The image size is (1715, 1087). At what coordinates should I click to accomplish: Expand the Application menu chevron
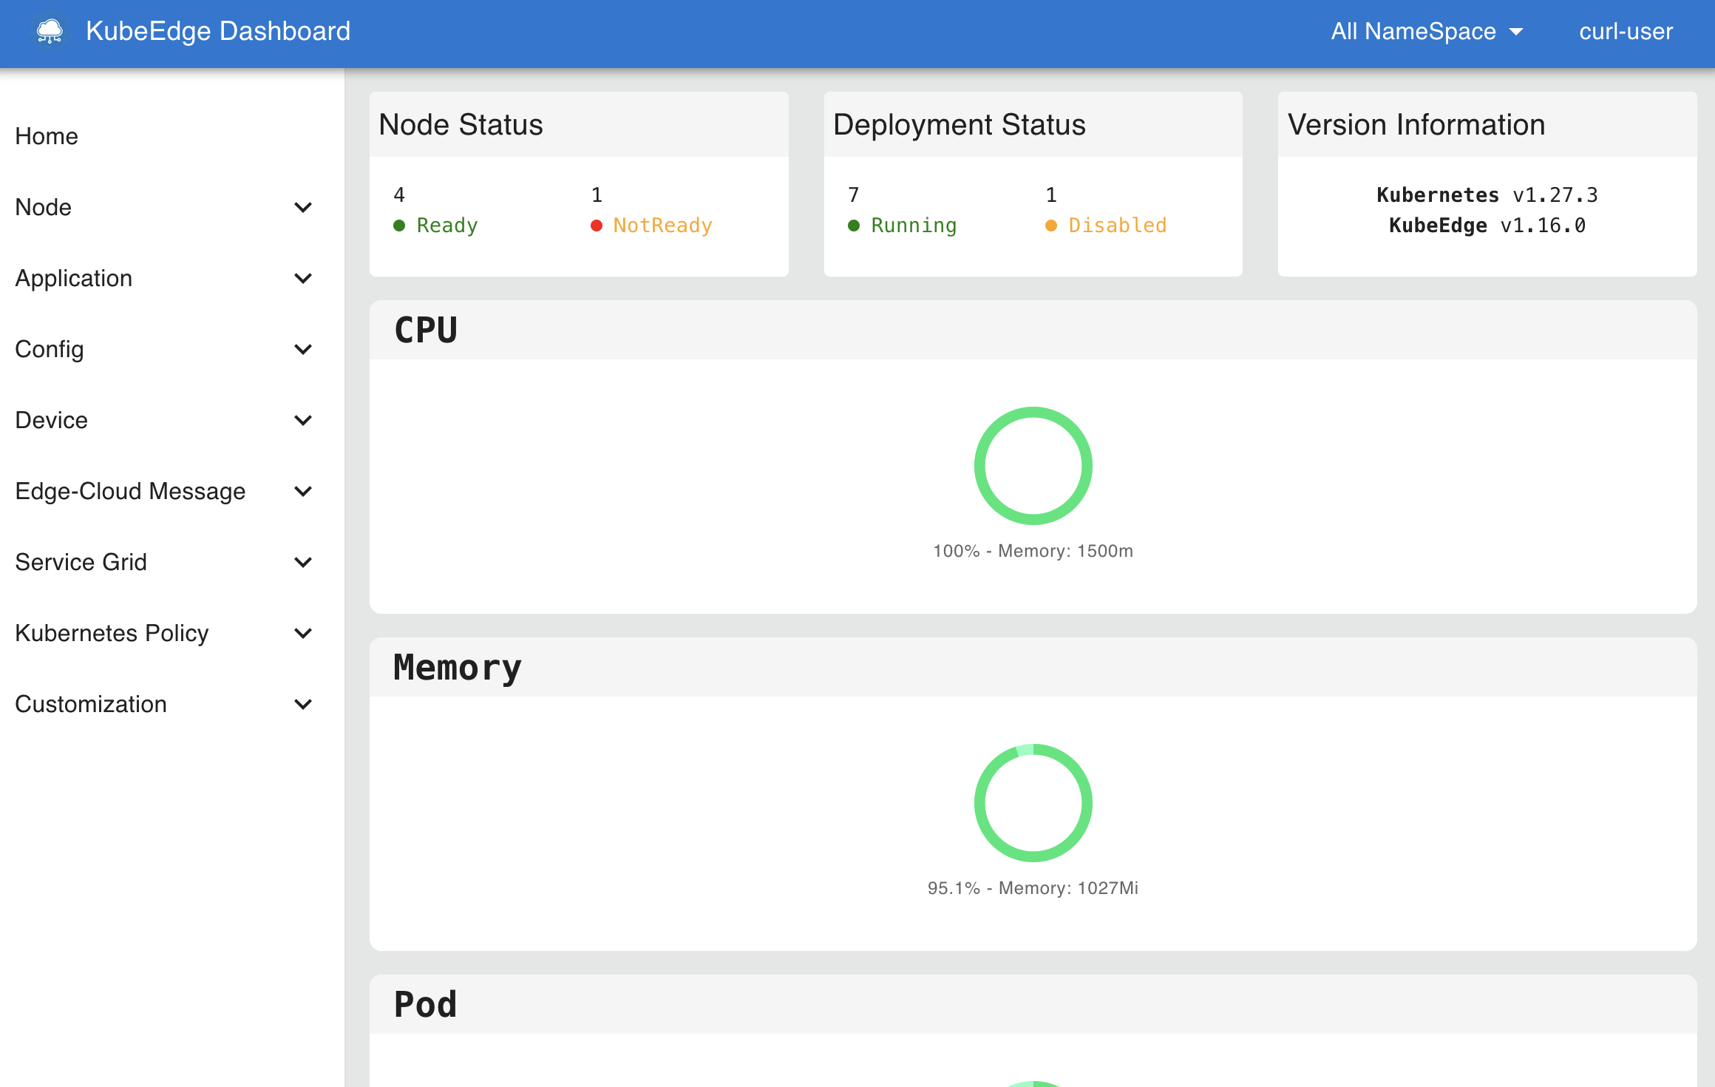tap(303, 278)
